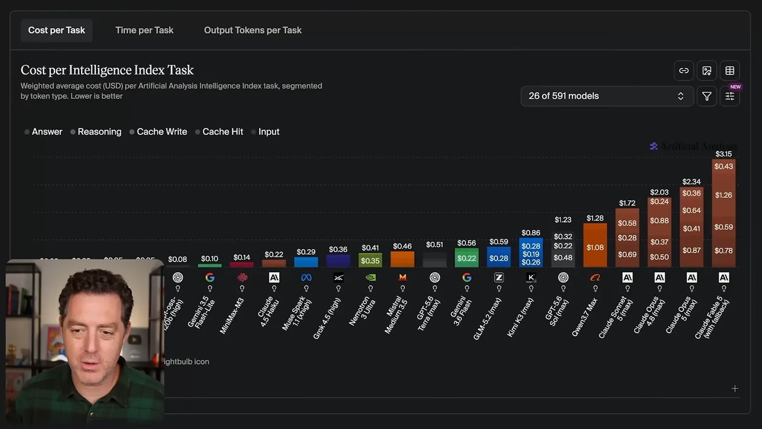Image resolution: width=762 pixels, height=429 pixels.
Task: Click the Alibaba logo for Qwen3.7 Max
Action: (x=595, y=277)
